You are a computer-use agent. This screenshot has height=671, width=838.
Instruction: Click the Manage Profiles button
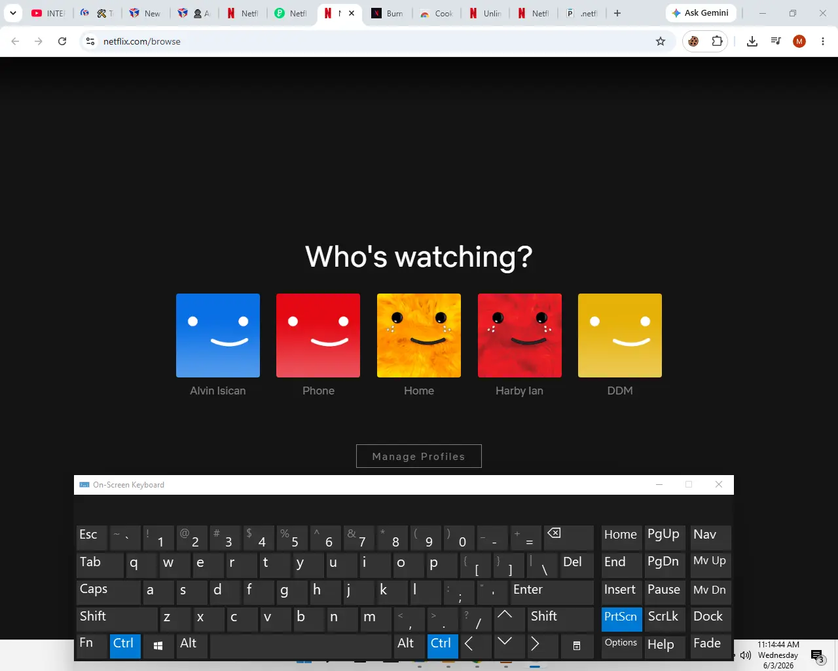point(419,456)
